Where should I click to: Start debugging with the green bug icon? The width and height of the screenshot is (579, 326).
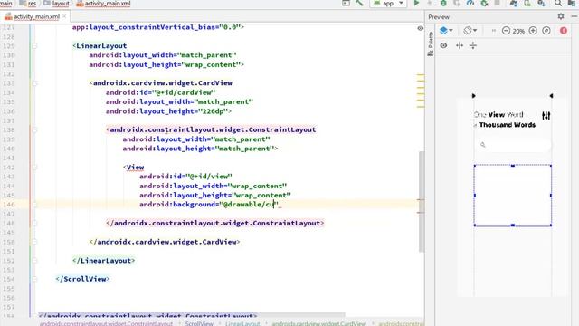[x=443, y=3]
